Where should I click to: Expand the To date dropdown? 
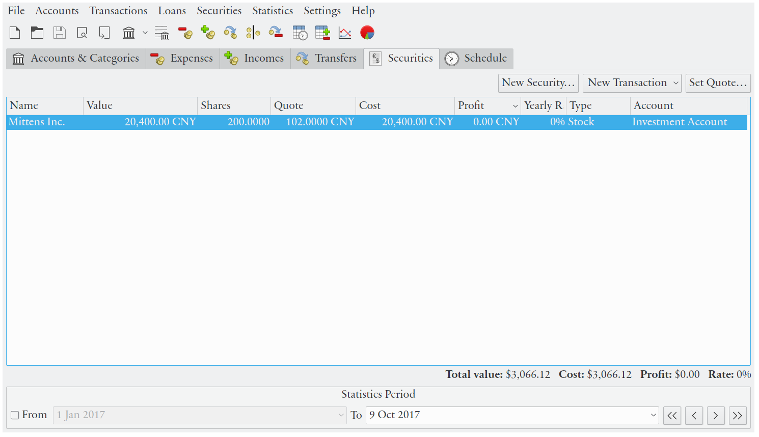tap(653, 415)
